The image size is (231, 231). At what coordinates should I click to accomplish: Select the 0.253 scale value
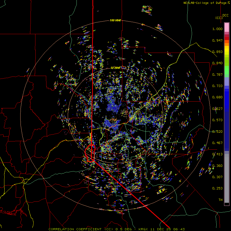217,188
